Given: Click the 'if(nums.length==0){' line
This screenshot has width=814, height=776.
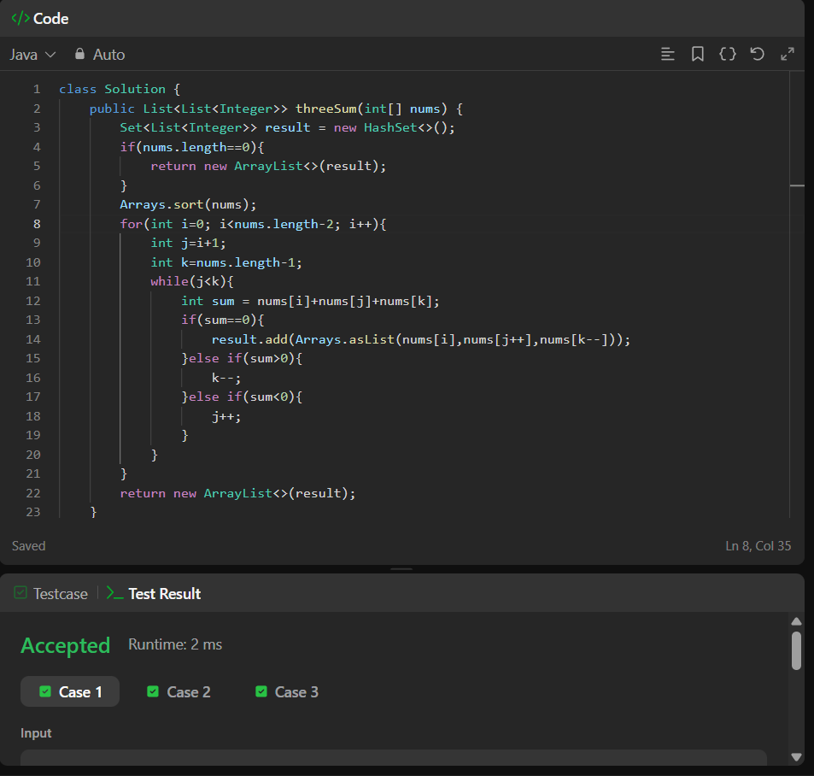Looking at the screenshot, I should [x=192, y=147].
